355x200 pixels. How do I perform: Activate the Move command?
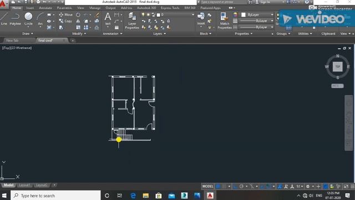66,15
